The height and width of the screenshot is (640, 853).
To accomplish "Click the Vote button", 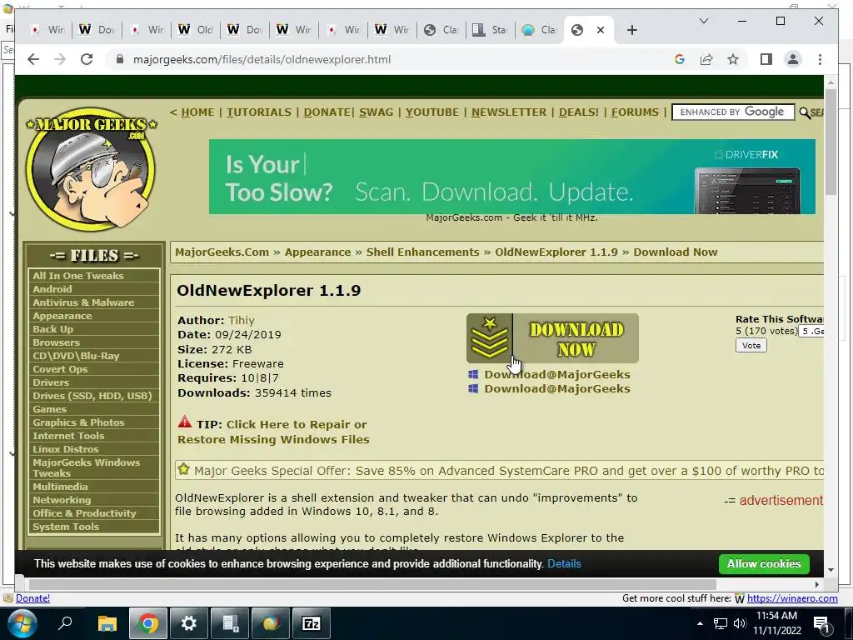I will coord(751,345).
